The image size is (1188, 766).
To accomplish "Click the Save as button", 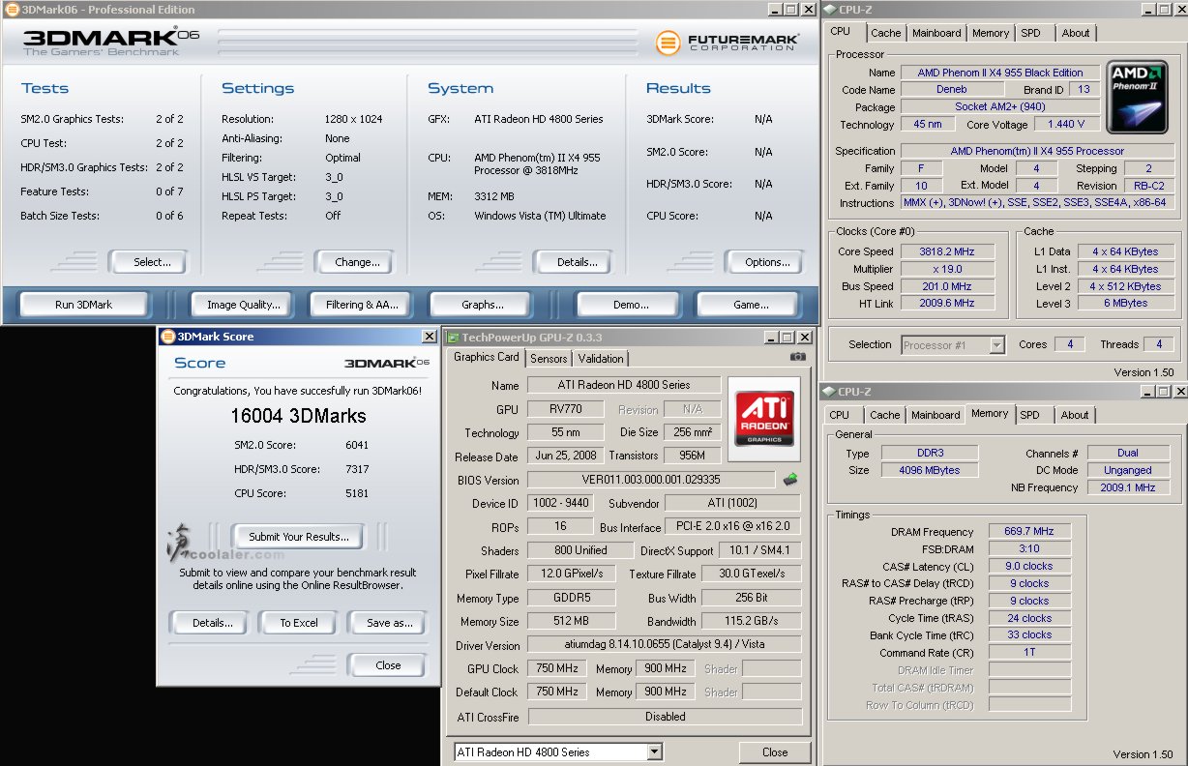I will 390,623.
